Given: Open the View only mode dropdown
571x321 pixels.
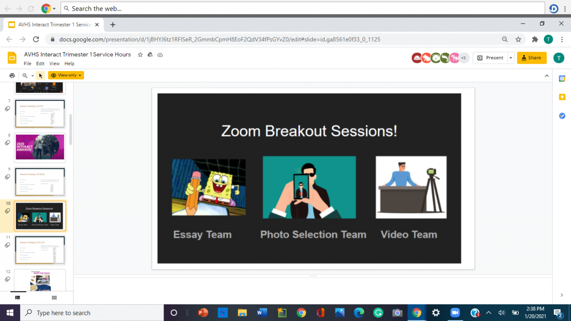Looking at the screenshot, I should [66, 75].
